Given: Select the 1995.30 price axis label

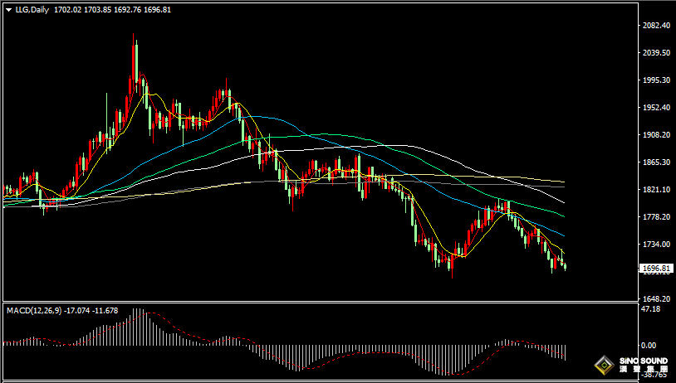Looking at the screenshot, I should pyautogui.click(x=657, y=80).
